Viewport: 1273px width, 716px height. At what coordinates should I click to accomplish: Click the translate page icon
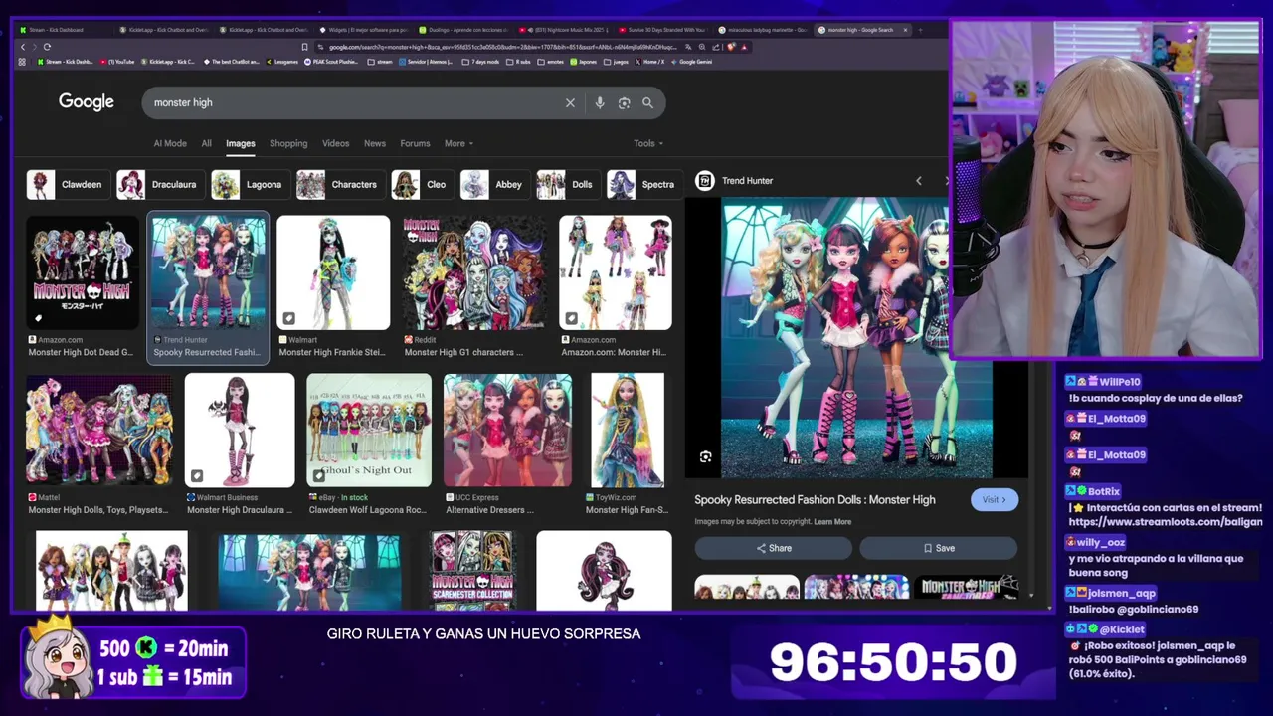coord(688,47)
